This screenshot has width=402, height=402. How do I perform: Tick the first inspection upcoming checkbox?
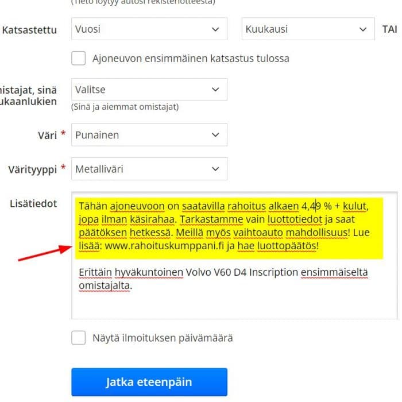(x=79, y=59)
